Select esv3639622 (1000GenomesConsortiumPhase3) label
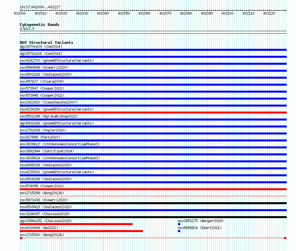This screenshot has width=296, height=251. (x=60, y=144)
